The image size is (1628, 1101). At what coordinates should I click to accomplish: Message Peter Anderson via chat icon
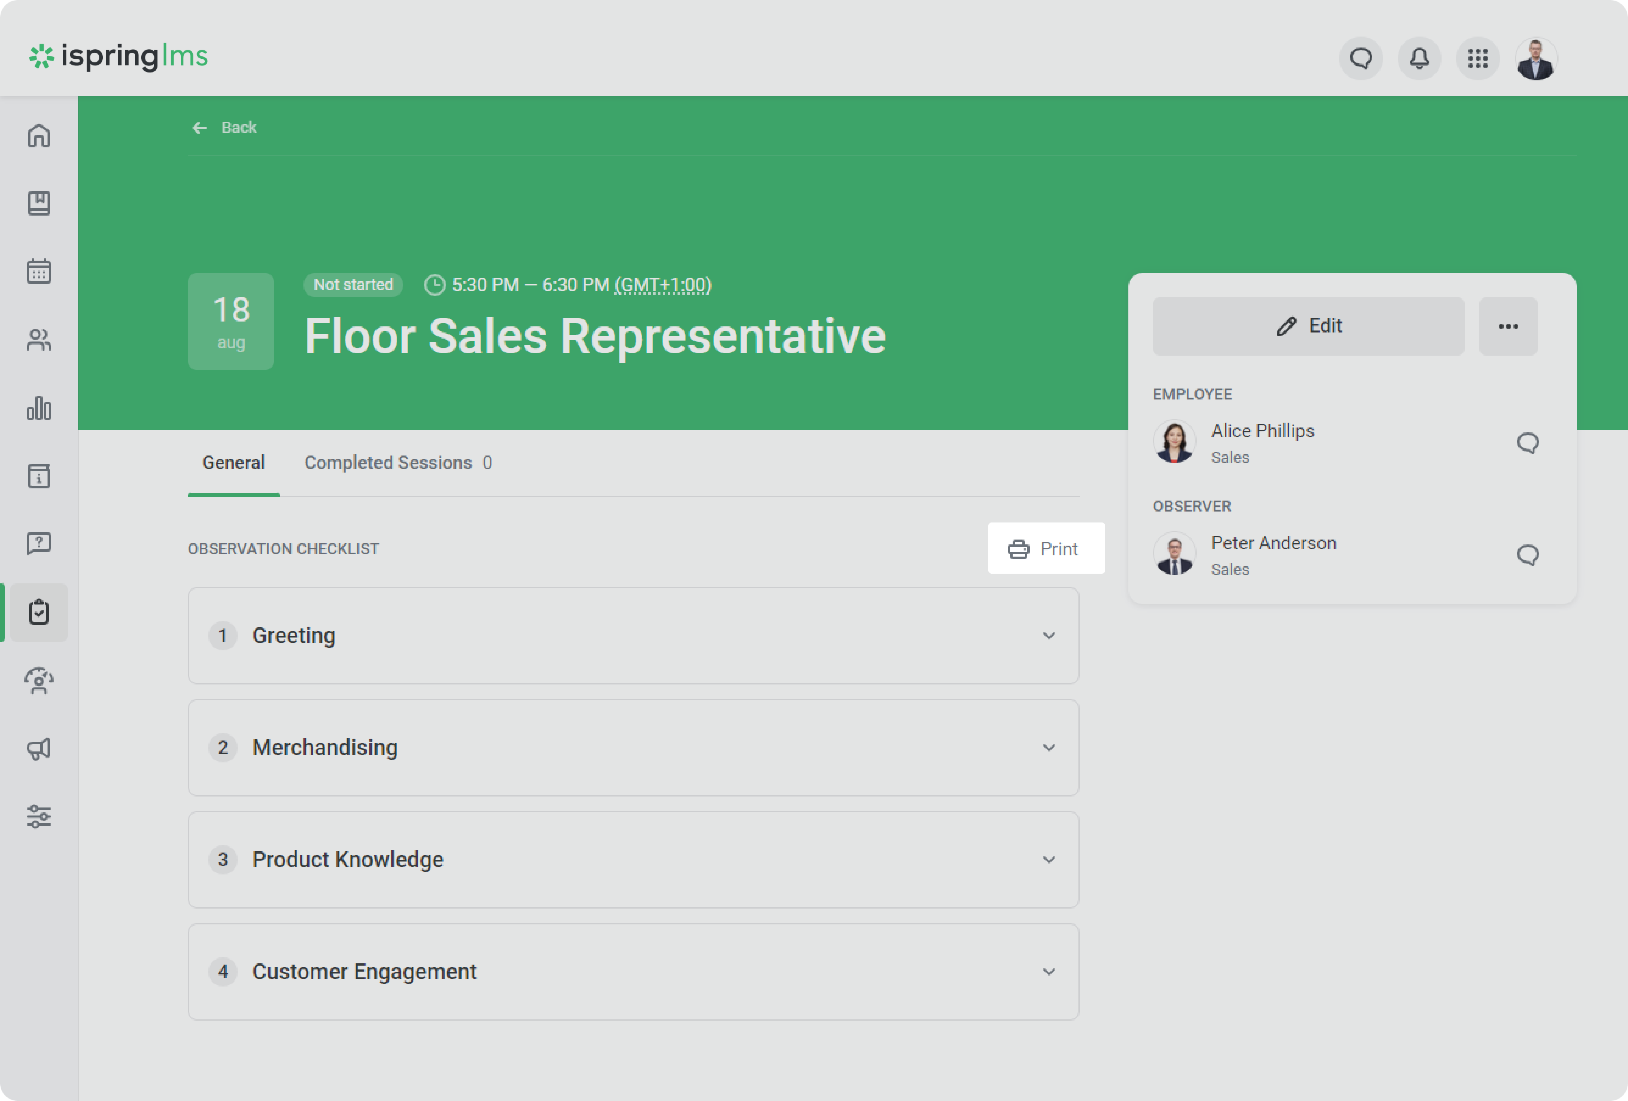point(1527,555)
